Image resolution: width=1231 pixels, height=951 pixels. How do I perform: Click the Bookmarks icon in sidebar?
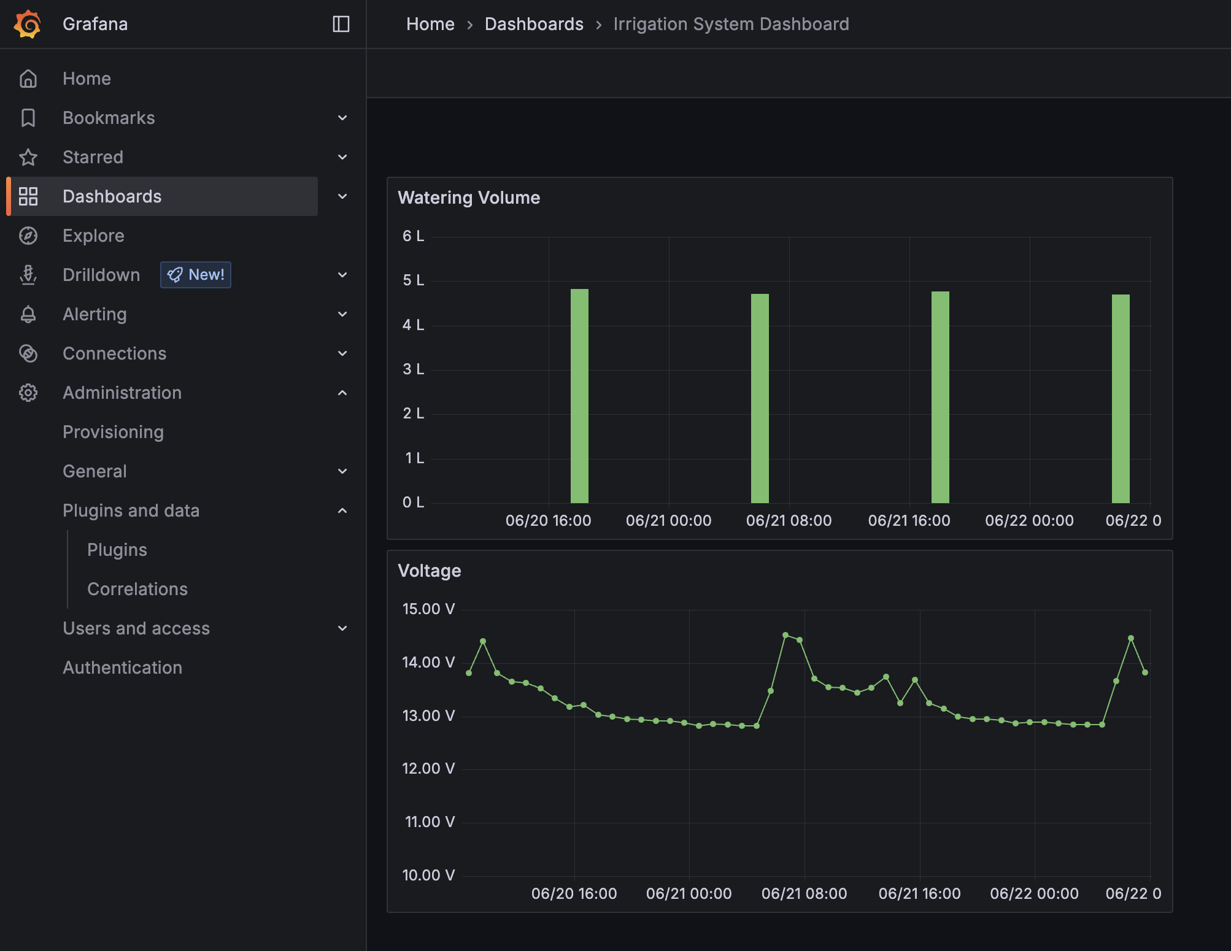coord(28,118)
